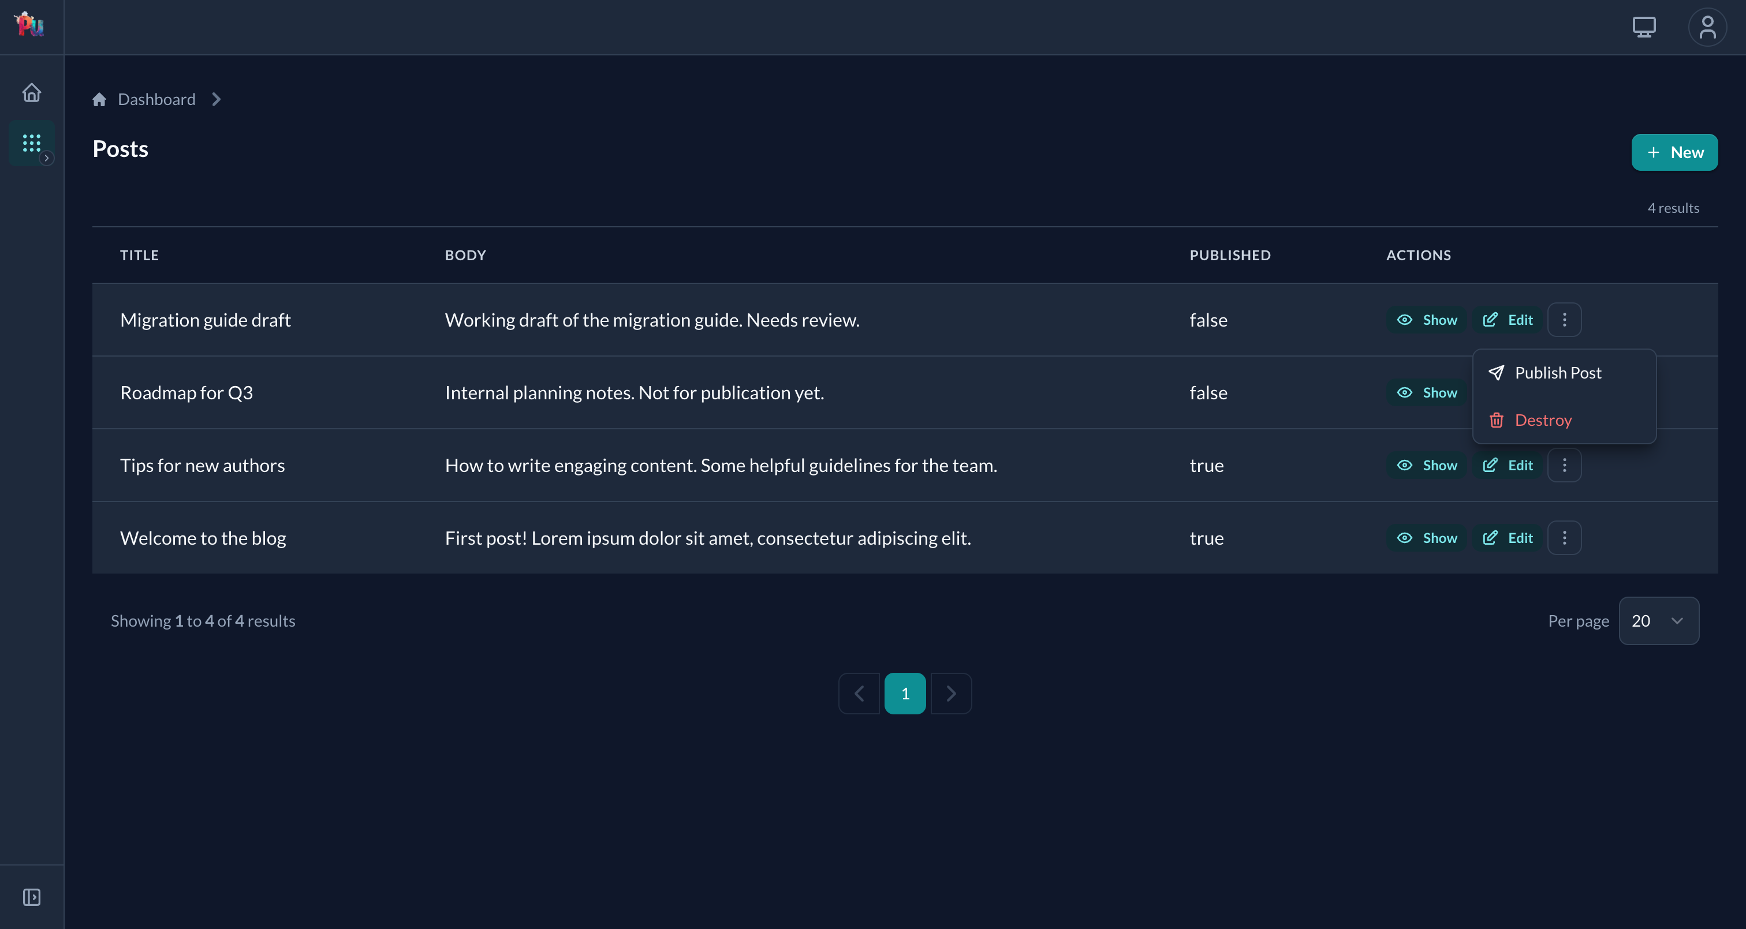1746x929 pixels.
Task: Click the TITLE column header
Action: 140,256
